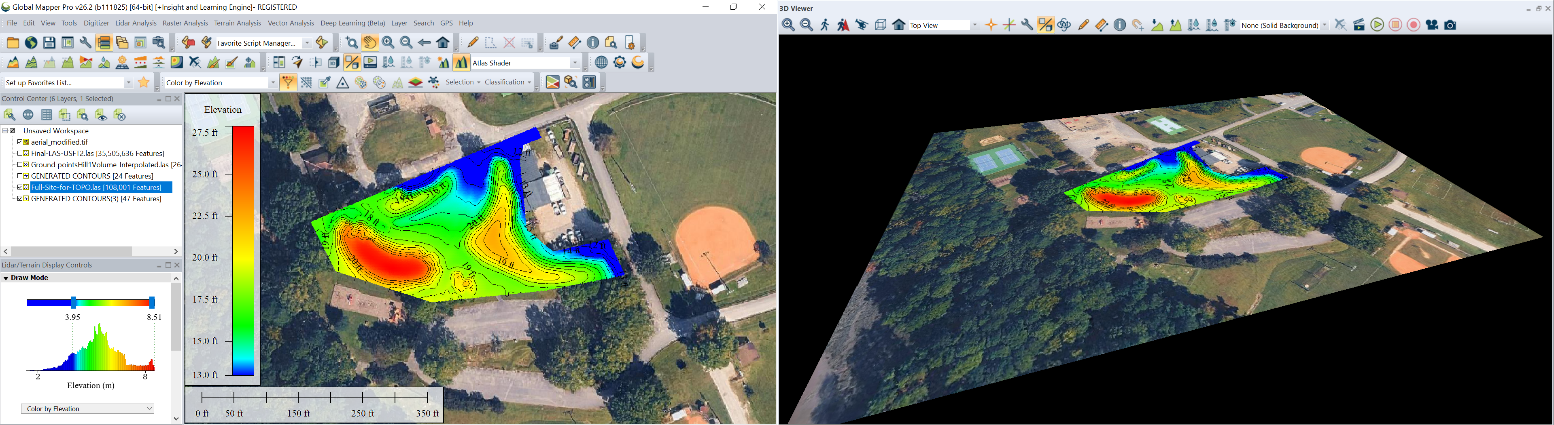Open the Terrain Analysis menu
Viewport: 1554px width, 425px height.
pyautogui.click(x=237, y=23)
